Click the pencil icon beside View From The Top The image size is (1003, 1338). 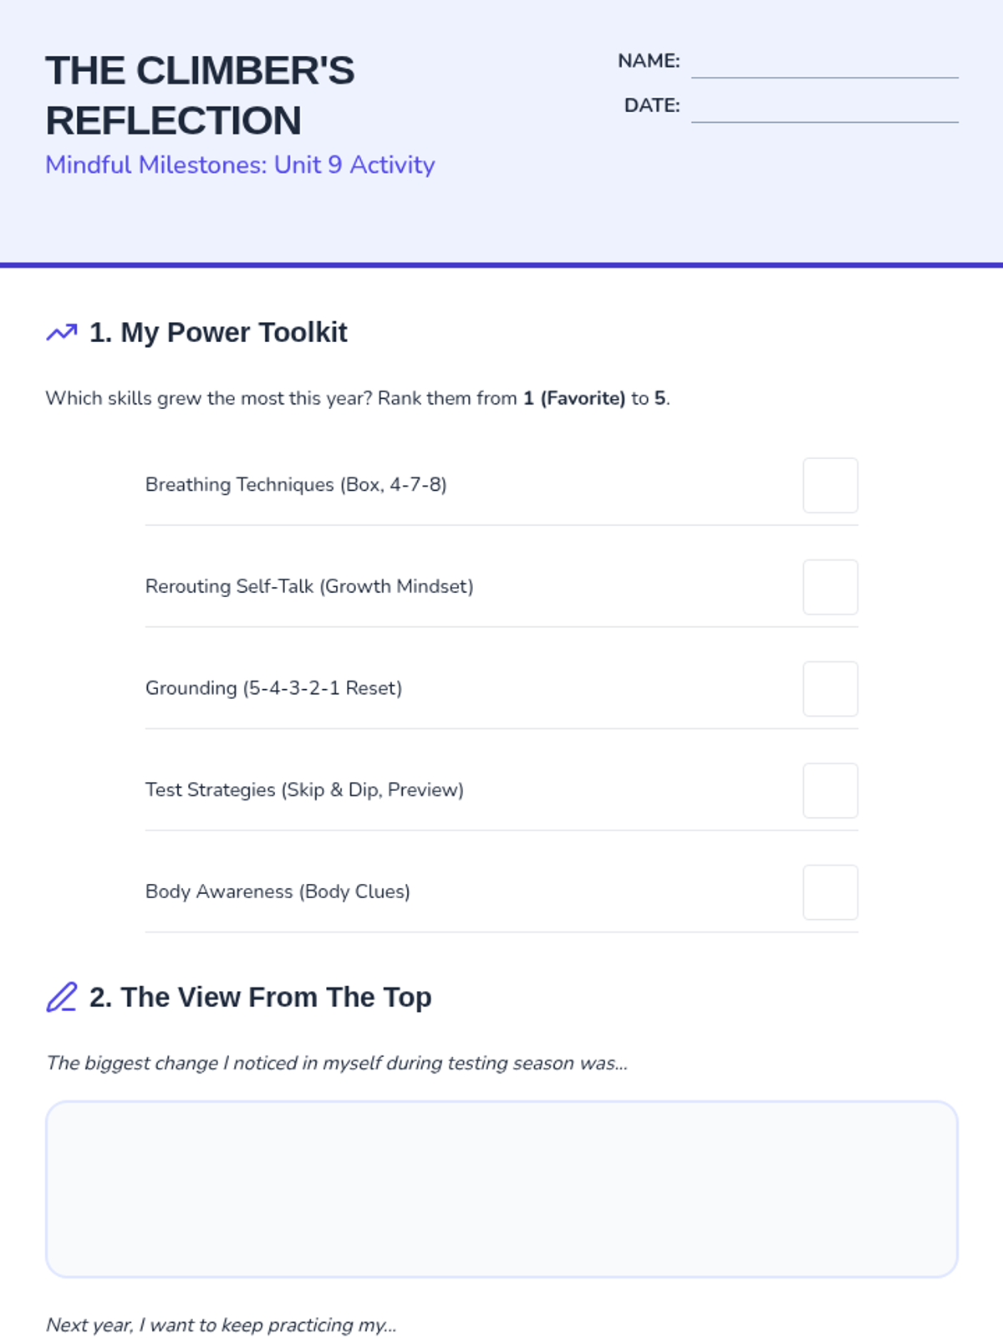tap(61, 997)
